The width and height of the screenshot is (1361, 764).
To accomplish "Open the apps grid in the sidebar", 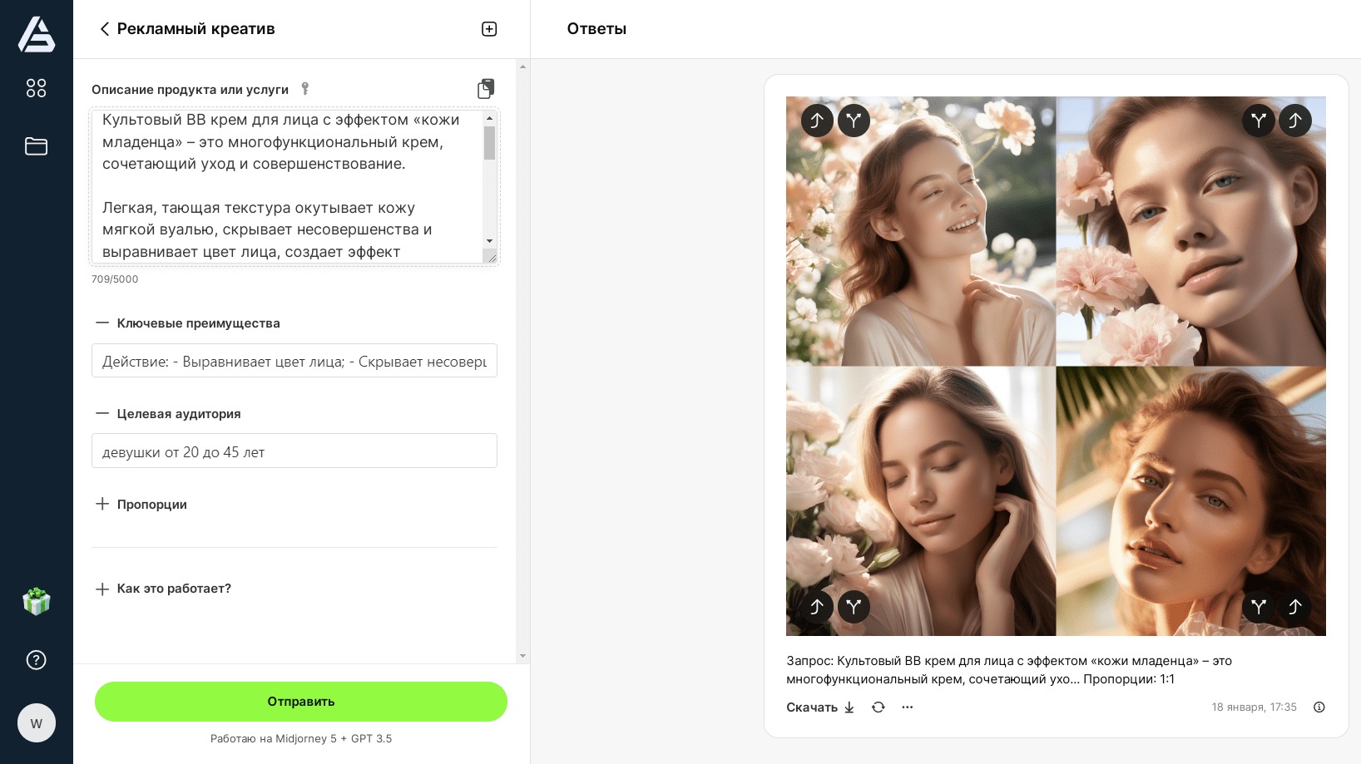I will [36, 88].
